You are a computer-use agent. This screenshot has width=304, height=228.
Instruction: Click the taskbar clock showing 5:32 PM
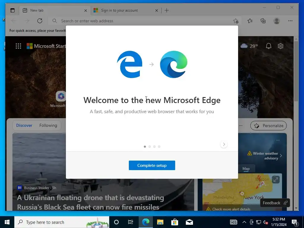tap(278, 222)
